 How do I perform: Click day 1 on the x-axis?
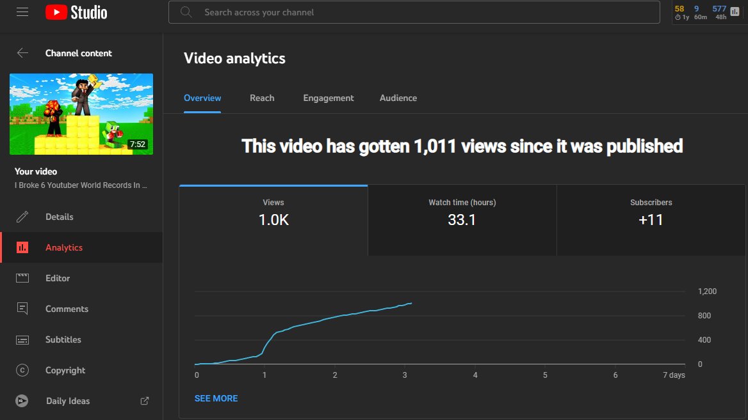point(264,375)
